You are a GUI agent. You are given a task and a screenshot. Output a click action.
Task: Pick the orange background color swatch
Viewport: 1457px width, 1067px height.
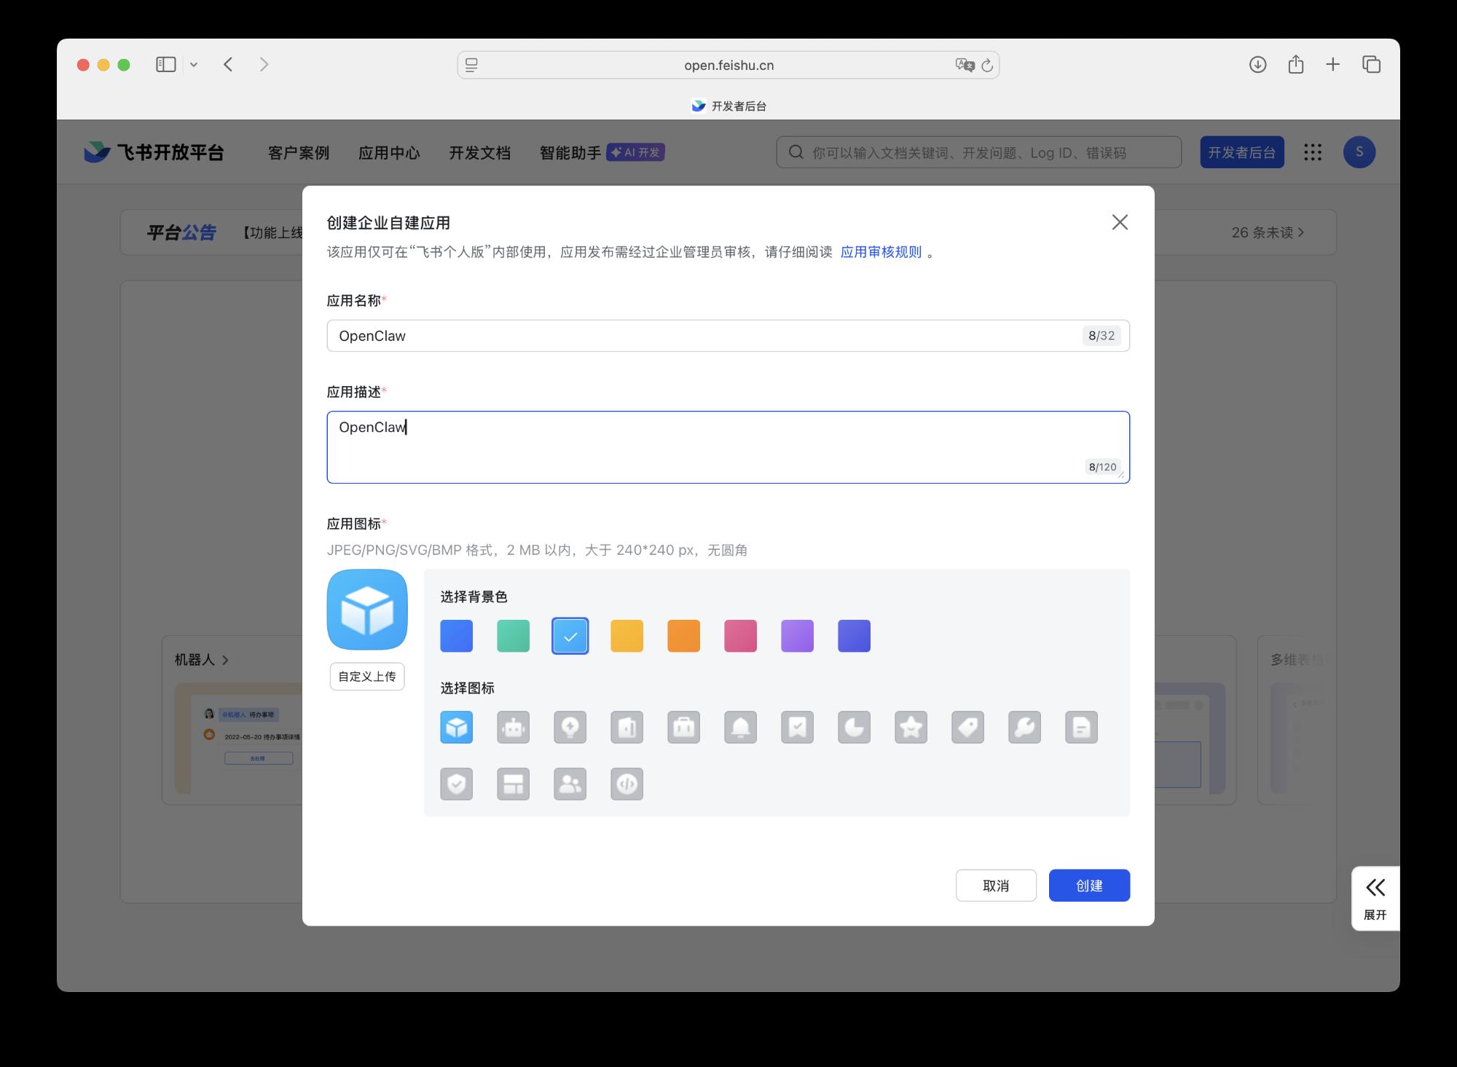tap(683, 636)
